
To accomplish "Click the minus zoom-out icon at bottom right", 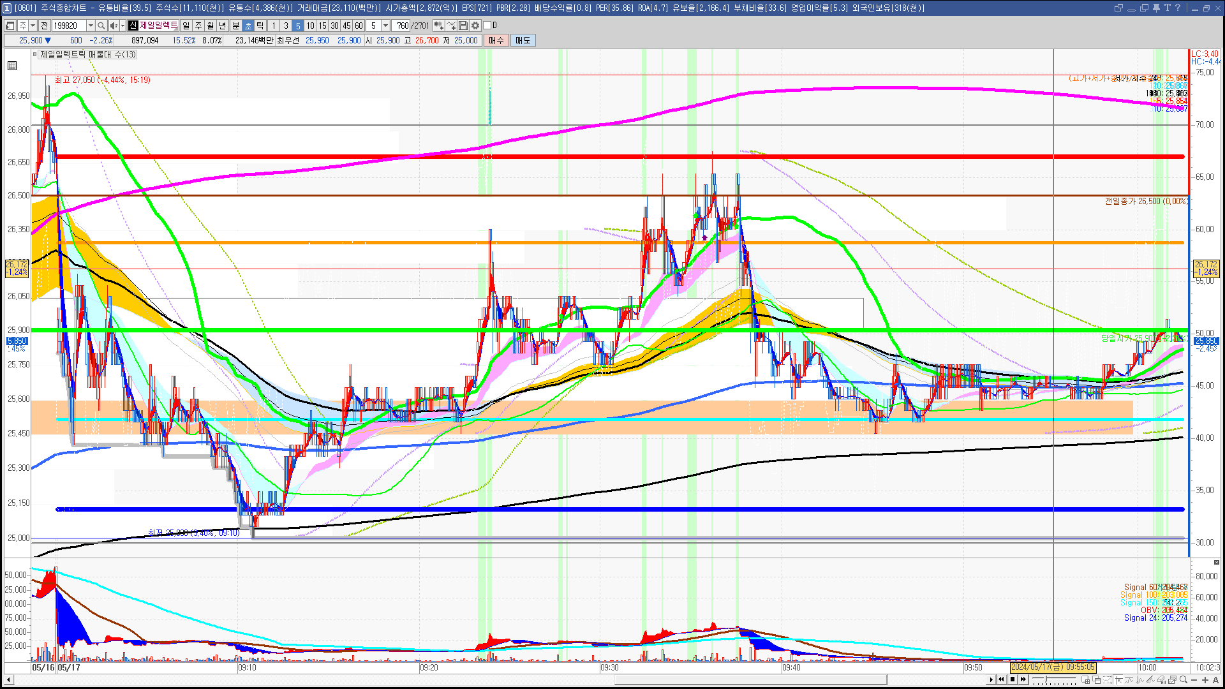I will 1194,680.
